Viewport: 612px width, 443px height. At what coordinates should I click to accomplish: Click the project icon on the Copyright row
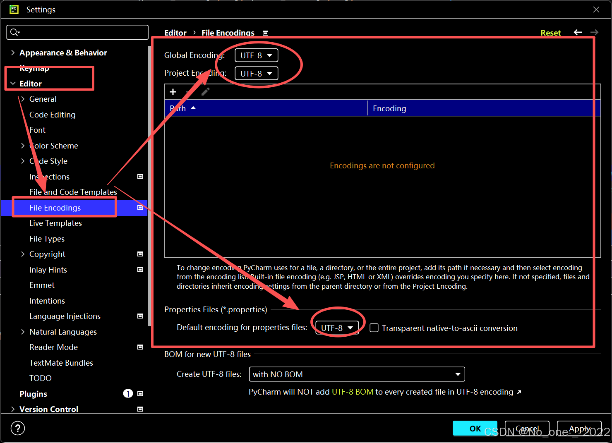coord(140,254)
